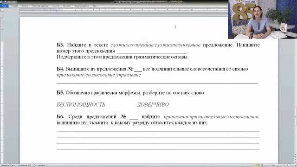Click the word БЕСПОМОЩНОСТЬ
This screenshot has height=167, width=297.
pyautogui.click(x=81, y=105)
